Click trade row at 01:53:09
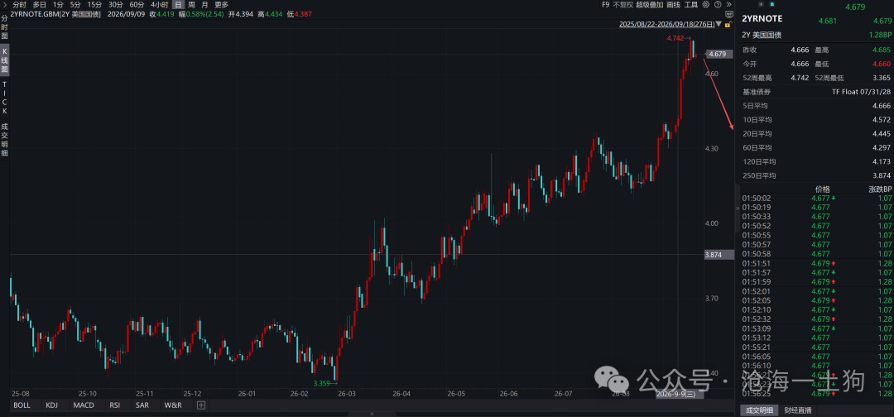894x417 pixels. (816, 328)
